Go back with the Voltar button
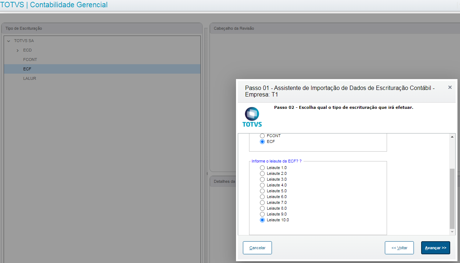The height and width of the screenshot is (263, 460). 399,248
